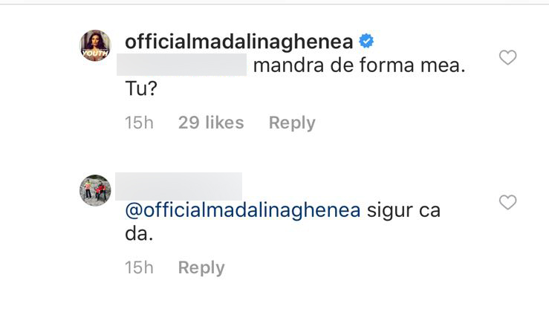Select the 'mandra de forma mea.' text
Screen dimensions: 549x312
coord(358,65)
